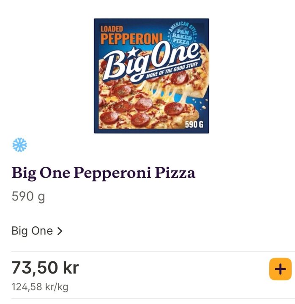This screenshot has height=304, width=295.
Task: Click the chevron next to Big One
Action: point(60,231)
